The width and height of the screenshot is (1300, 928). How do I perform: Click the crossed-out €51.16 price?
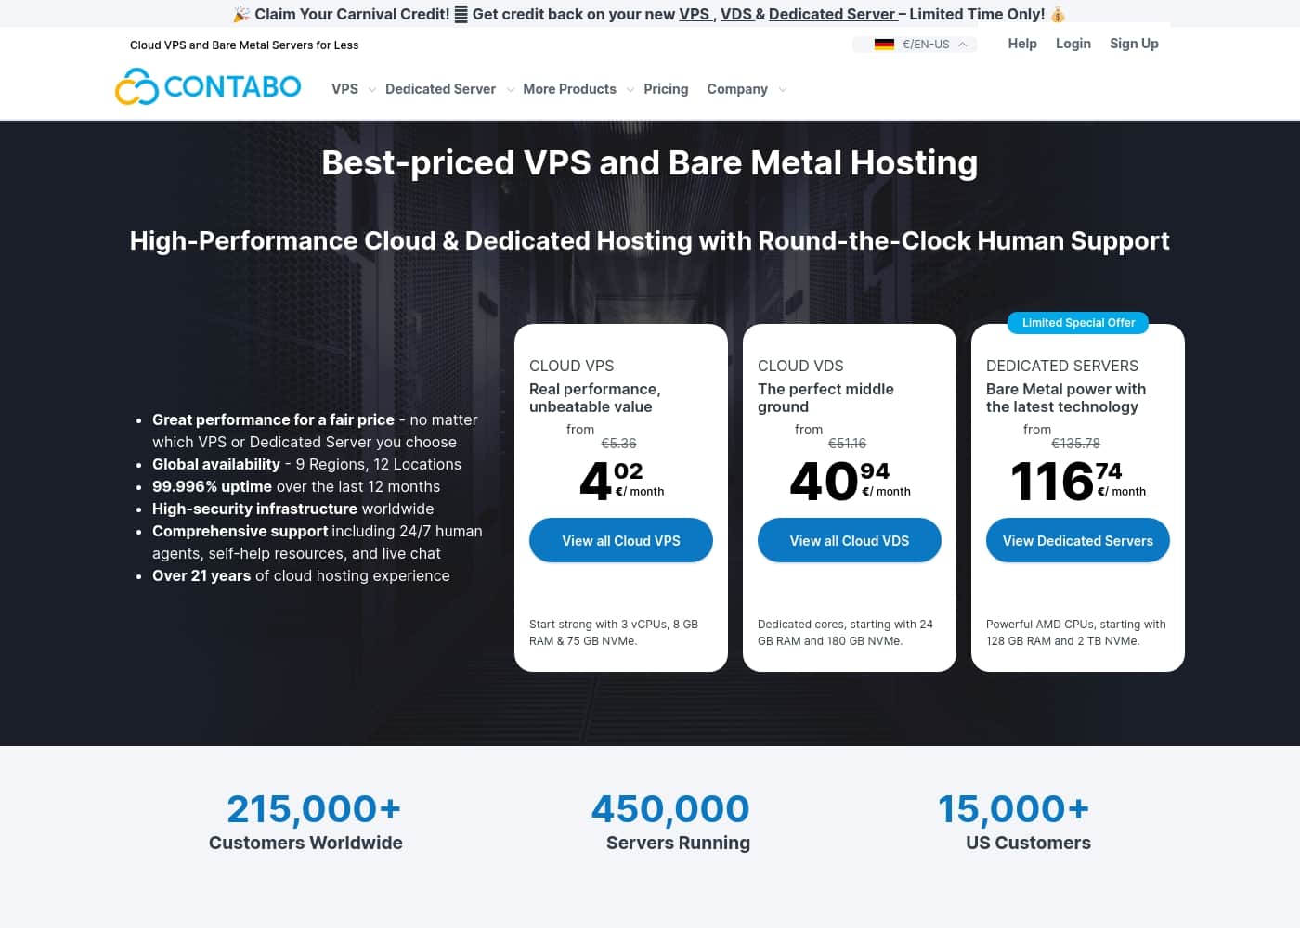(x=847, y=444)
